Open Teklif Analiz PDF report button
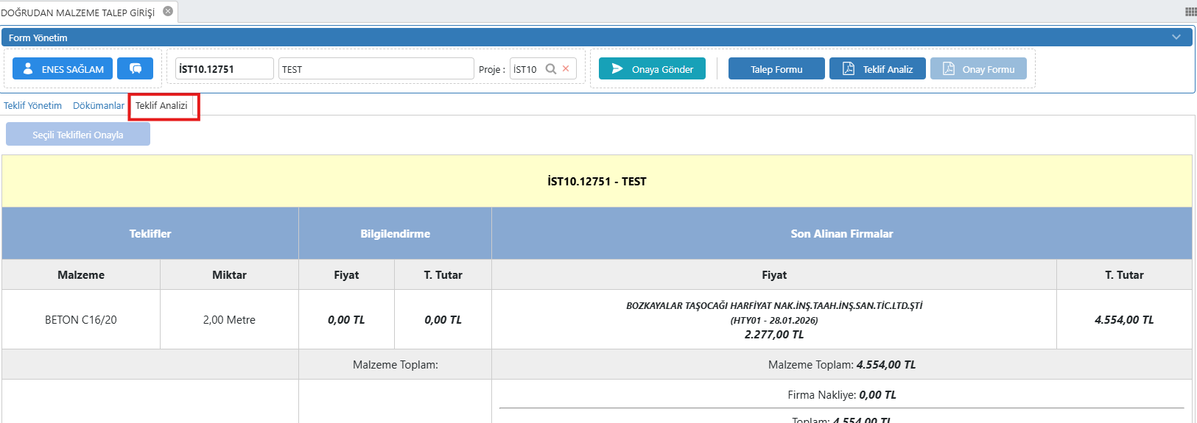This screenshot has height=423, width=1197. pos(877,69)
